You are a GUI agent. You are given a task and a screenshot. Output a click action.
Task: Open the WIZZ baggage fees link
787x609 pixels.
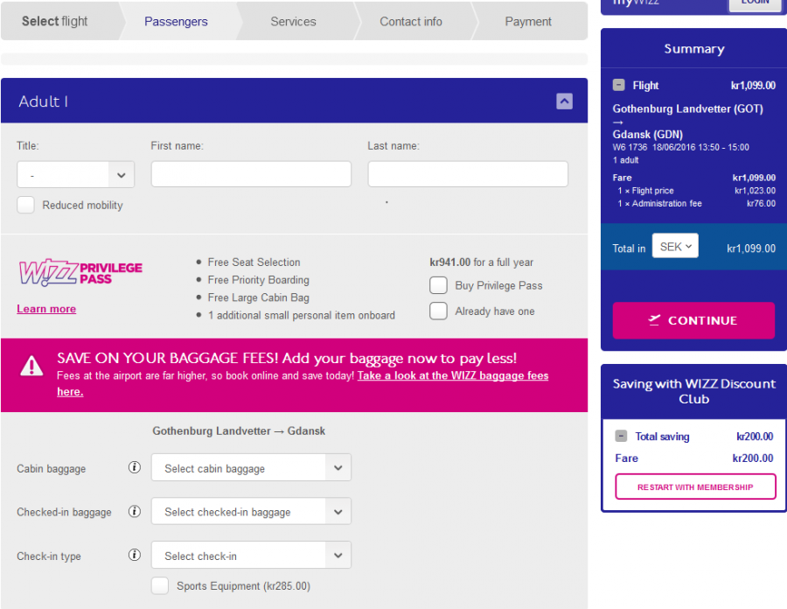453,375
